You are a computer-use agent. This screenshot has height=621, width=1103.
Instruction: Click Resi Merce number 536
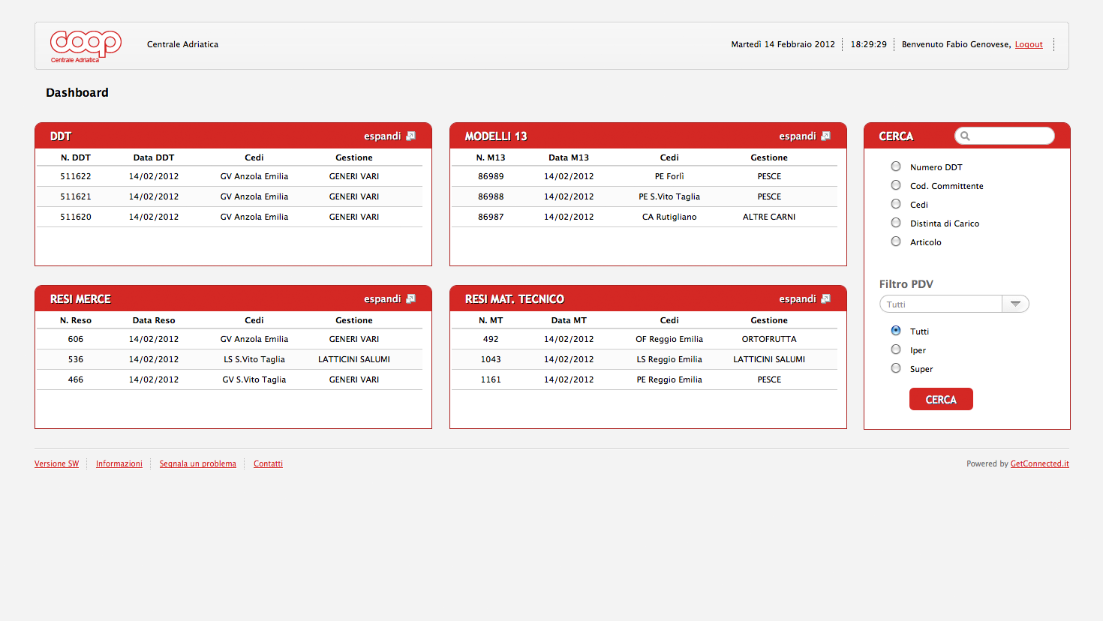coord(76,359)
